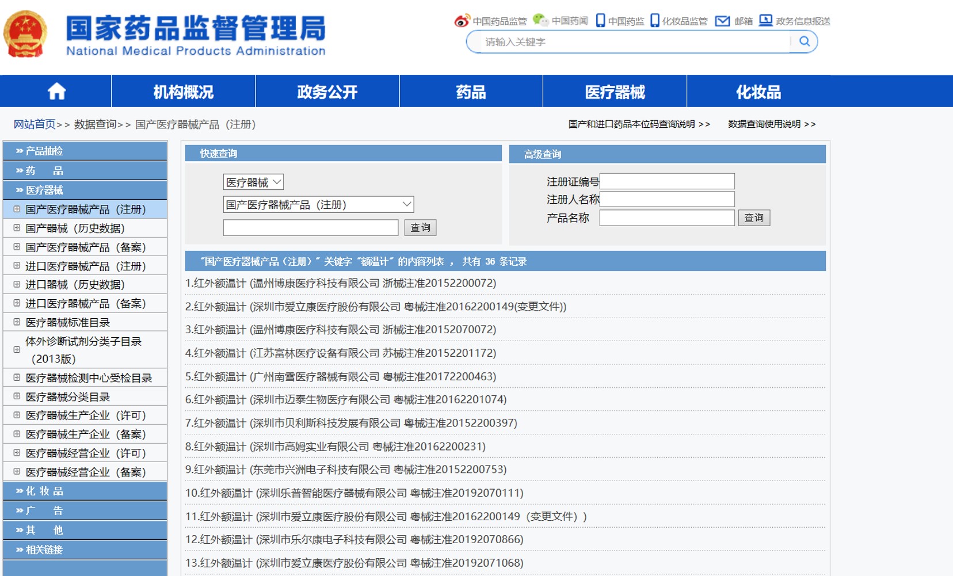Screen dimensions: 953x576
Task: Click the quick query 查询 button
Action: coord(421,227)
